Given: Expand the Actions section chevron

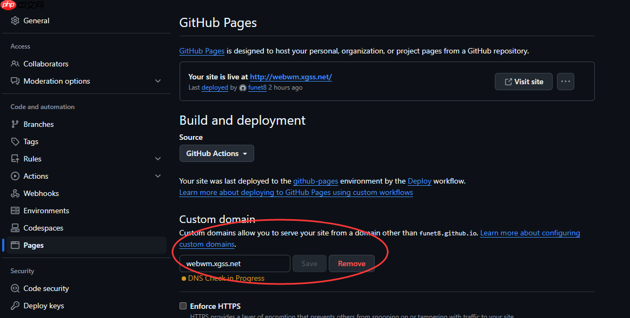Looking at the screenshot, I should point(158,176).
